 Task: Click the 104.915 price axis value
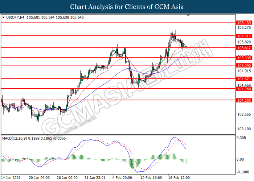[x=244, y=71]
